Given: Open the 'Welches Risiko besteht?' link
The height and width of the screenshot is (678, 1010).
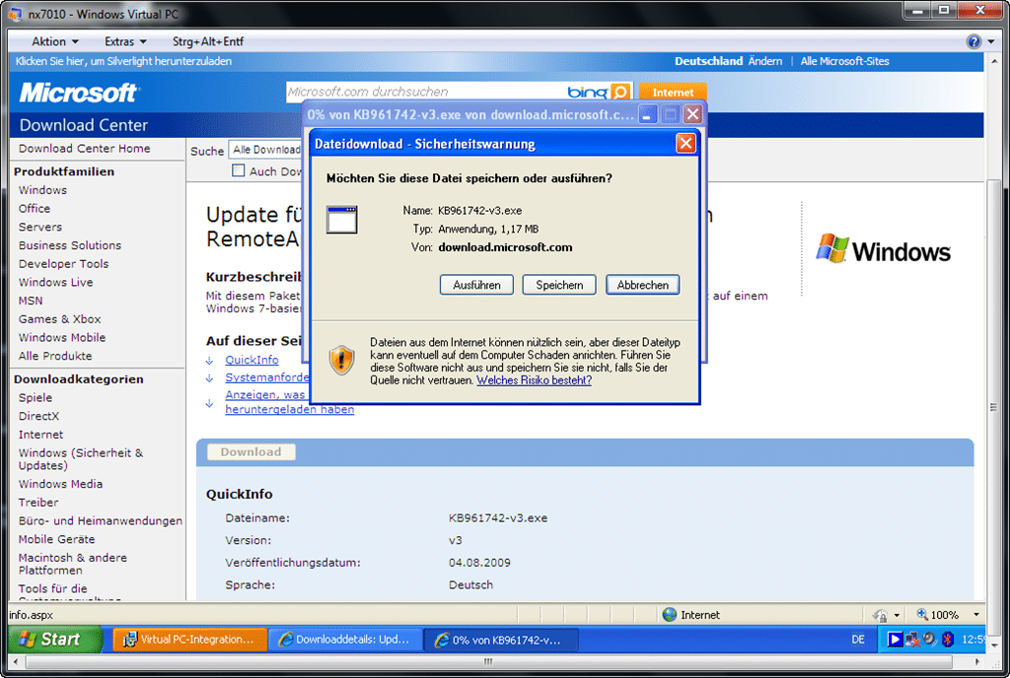Looking at the screenshot, I should [534, 380].
